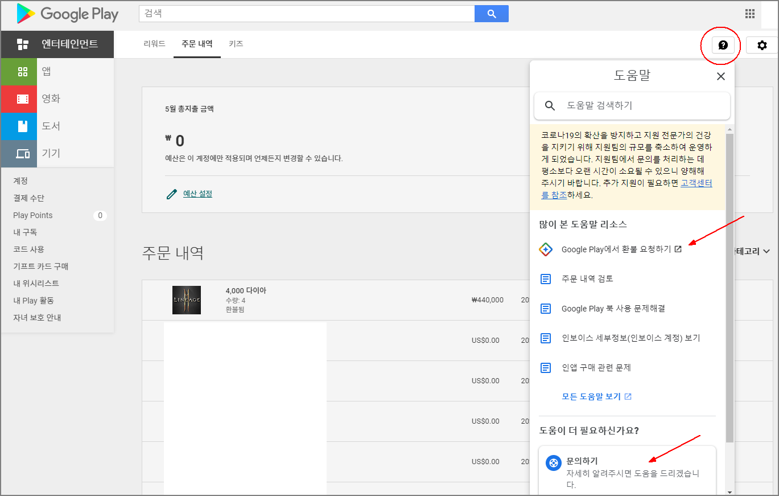Open the 앱 category
The image size is (779, 496).
[x=57, y=72]
